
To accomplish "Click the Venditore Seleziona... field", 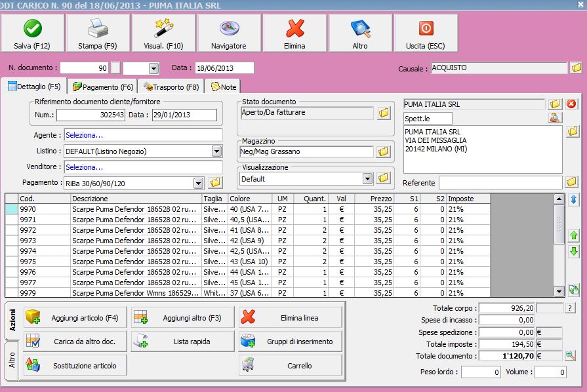I will (144, 167).
